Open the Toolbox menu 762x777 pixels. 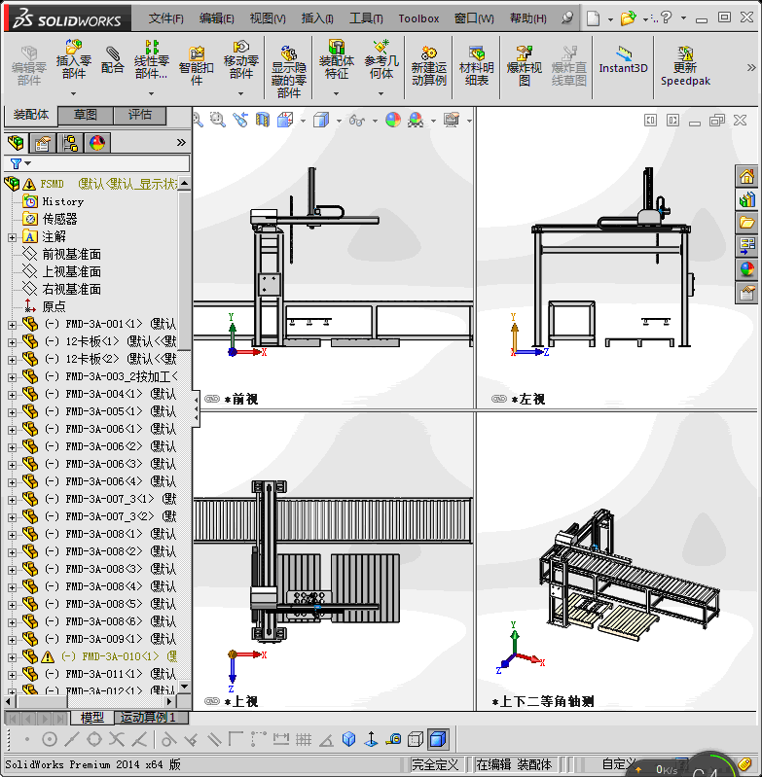[418, 18]
